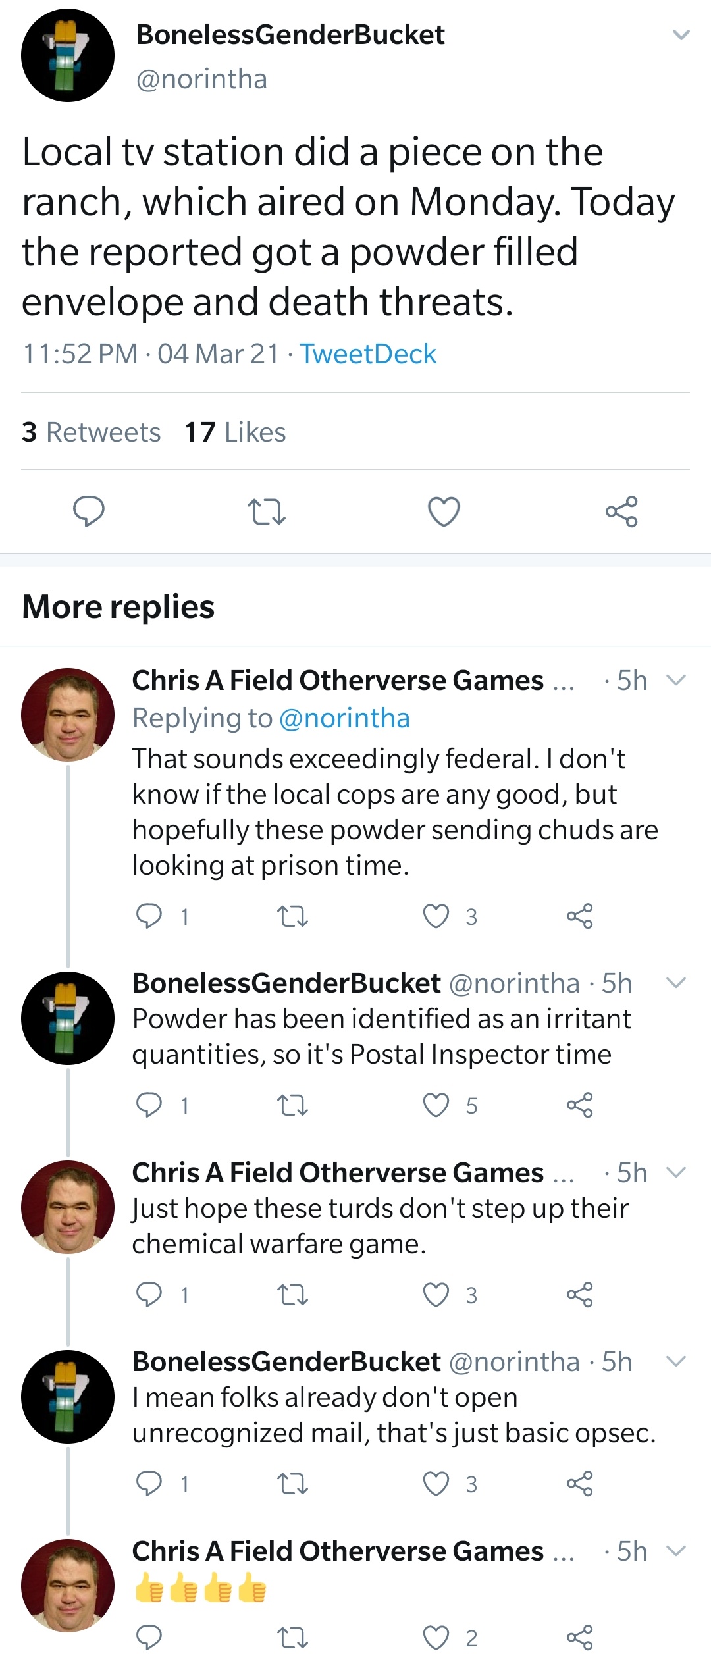The image size is (711, 1668).
Task: View the list of 3 Retweets
Action: (91, 432)
